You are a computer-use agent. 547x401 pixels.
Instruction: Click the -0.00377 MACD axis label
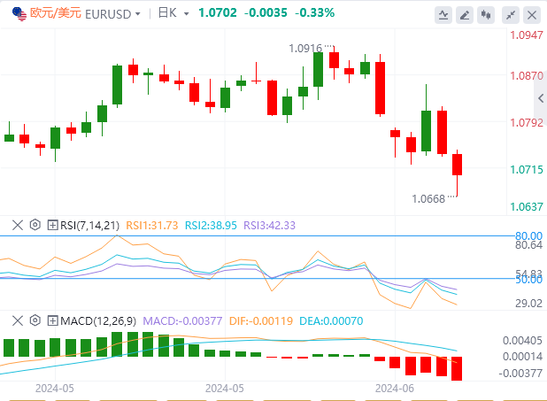pyautogui.click(x=520, y=374)
